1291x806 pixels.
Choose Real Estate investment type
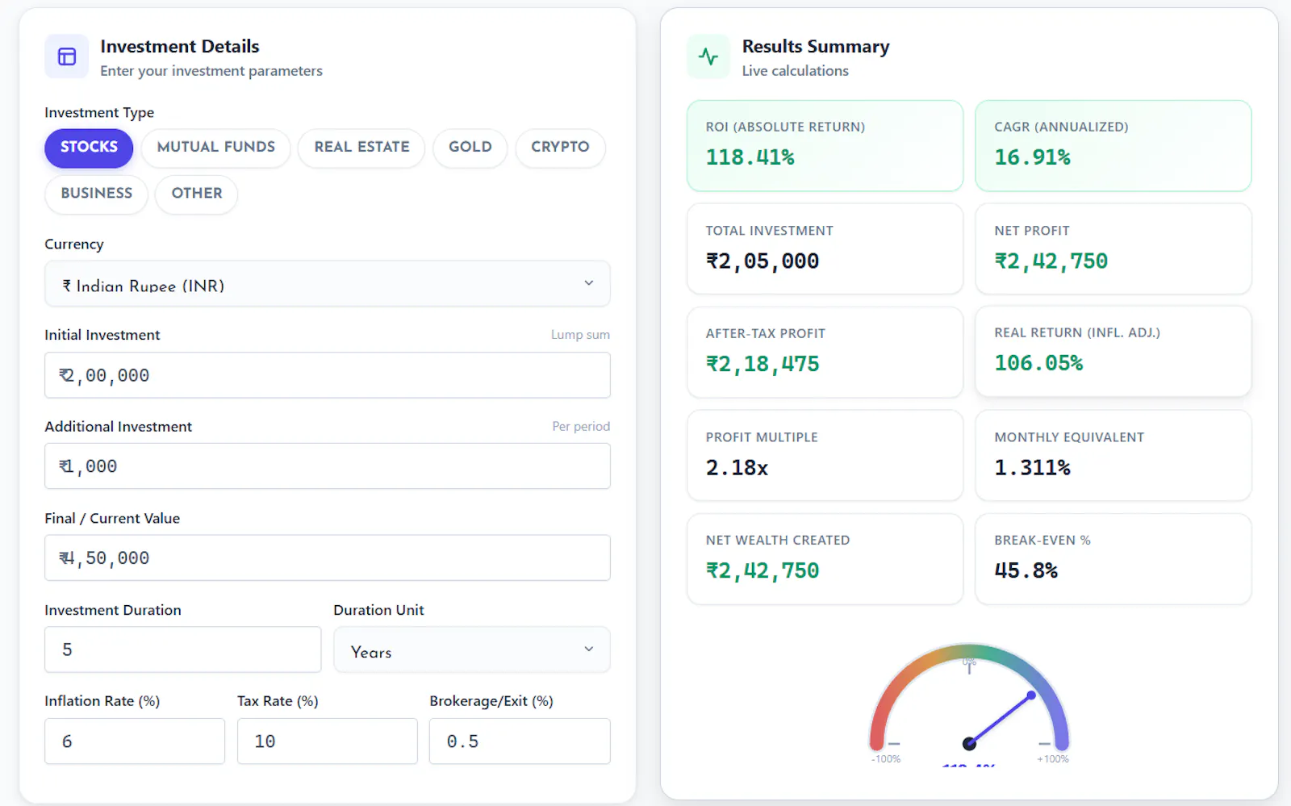tap(361, 148)
